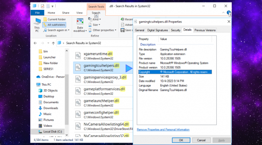Open the Search again in dropdown
This screenshot has width=262, height=145.
(x=56, y=30)
